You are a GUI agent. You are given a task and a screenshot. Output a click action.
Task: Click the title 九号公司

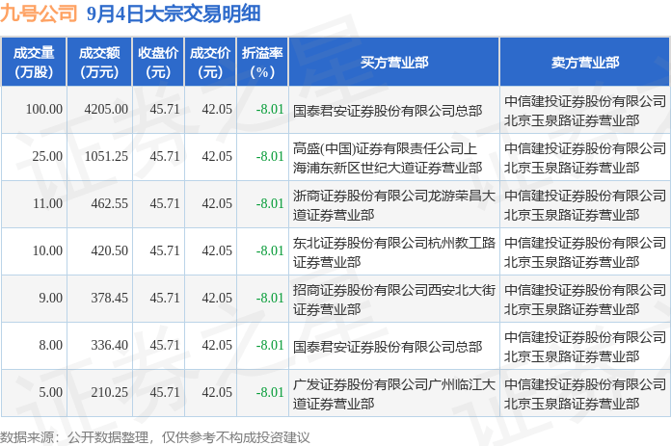[39, 13]
